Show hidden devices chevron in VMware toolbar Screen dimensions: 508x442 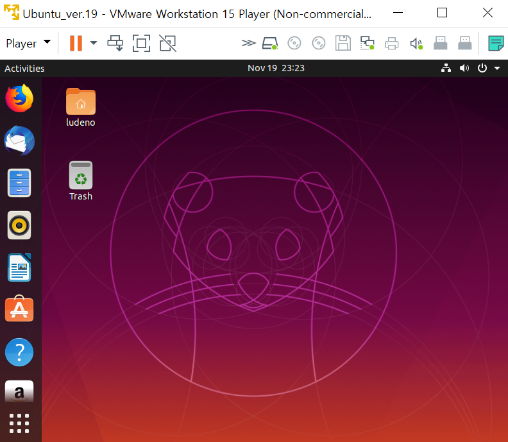click(x=248, y=43)
